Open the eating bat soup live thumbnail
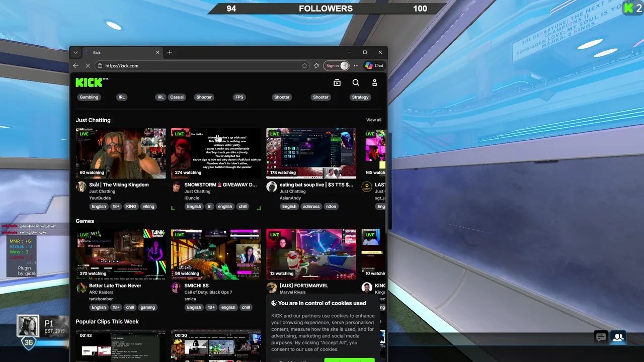 tap(311, 153)
